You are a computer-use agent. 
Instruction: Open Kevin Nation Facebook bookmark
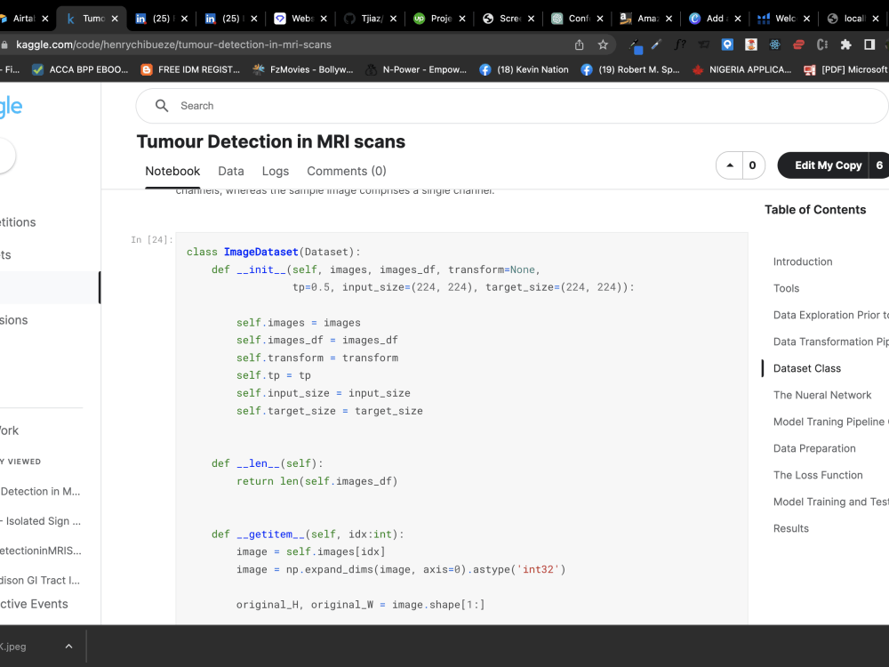tap(524, 69)
